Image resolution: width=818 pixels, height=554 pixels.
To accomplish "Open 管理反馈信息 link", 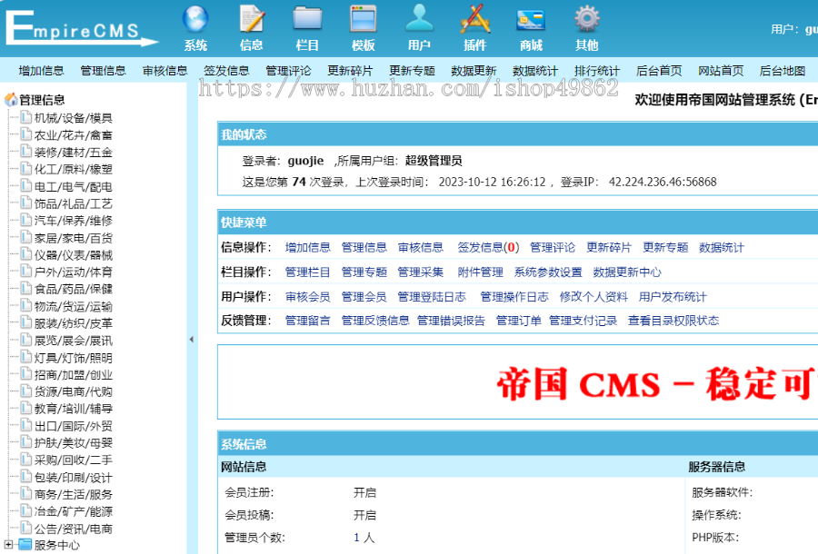I will point(375,320).
